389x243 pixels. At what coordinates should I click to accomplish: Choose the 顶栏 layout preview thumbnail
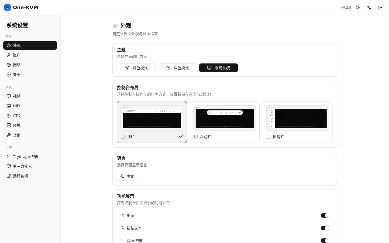tap(152, 118)
